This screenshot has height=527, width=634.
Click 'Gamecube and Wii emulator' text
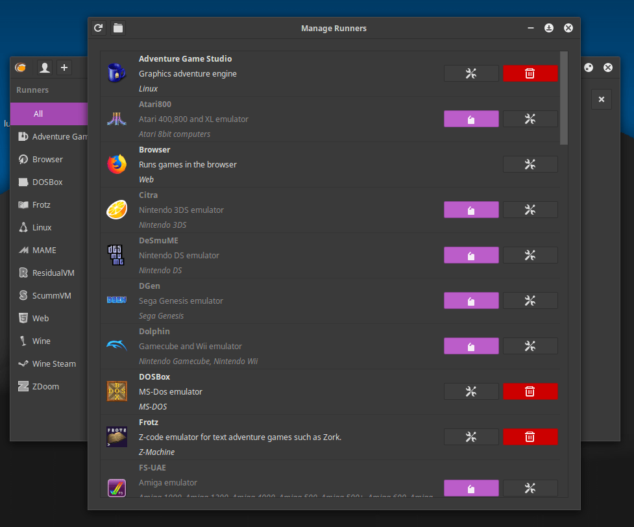click(190, 346)
